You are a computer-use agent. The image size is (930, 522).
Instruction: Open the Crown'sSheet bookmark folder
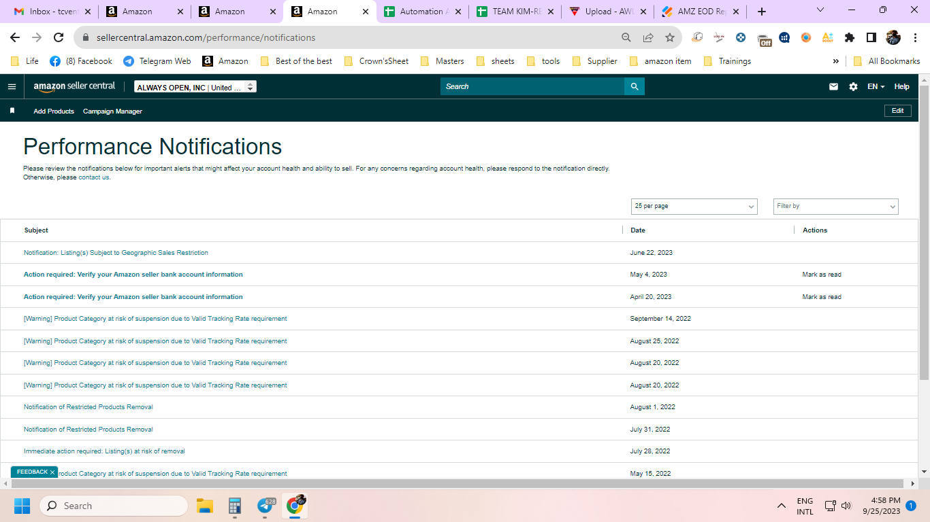376,61
